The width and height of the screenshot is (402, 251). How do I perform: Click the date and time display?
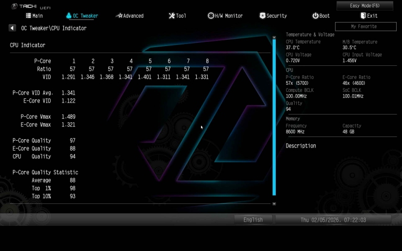pos(333,220)
